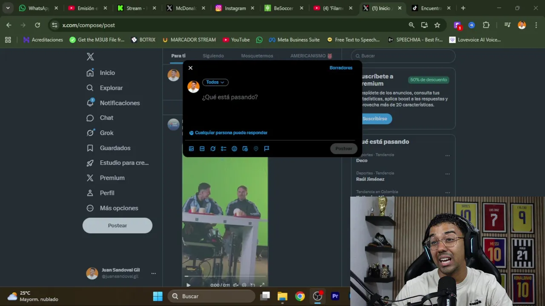The width and height of the screenshot is (545, 306).
Task: Switch to the WhatsApp browser tab
Action: coord(37,8)
